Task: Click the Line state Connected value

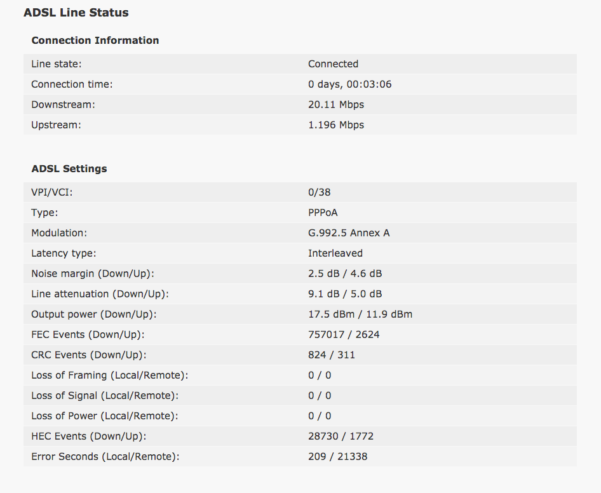Action: pyautogui.click(x=333, y=64)
